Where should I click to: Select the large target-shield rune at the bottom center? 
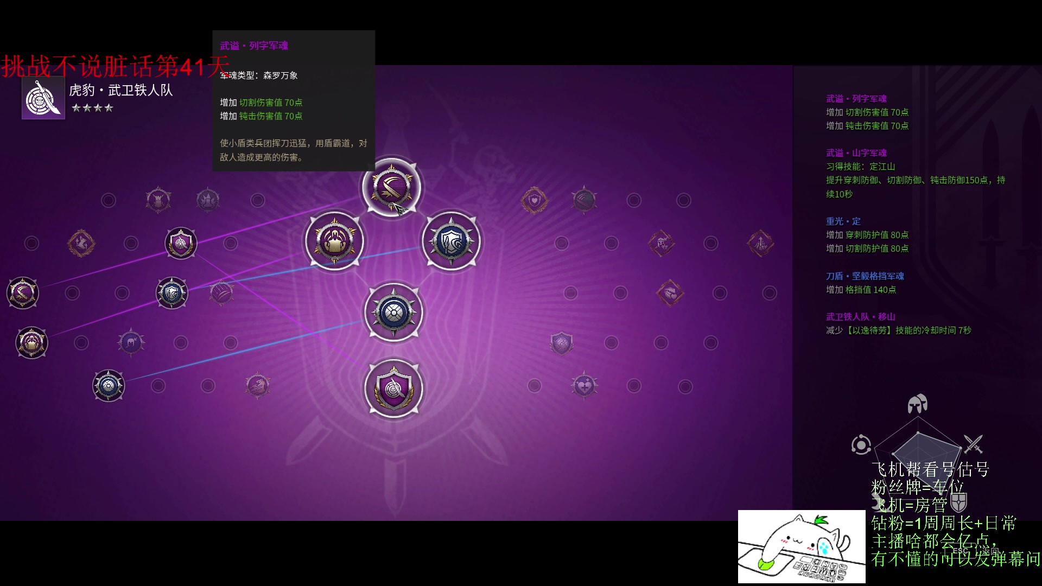click(393, 388)
